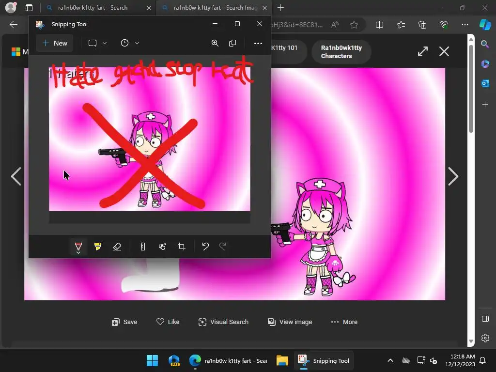This screenshot has width=496, height=372.
Task: Switch to the Search Images browser tab
Action: click(x=214, y=8)
